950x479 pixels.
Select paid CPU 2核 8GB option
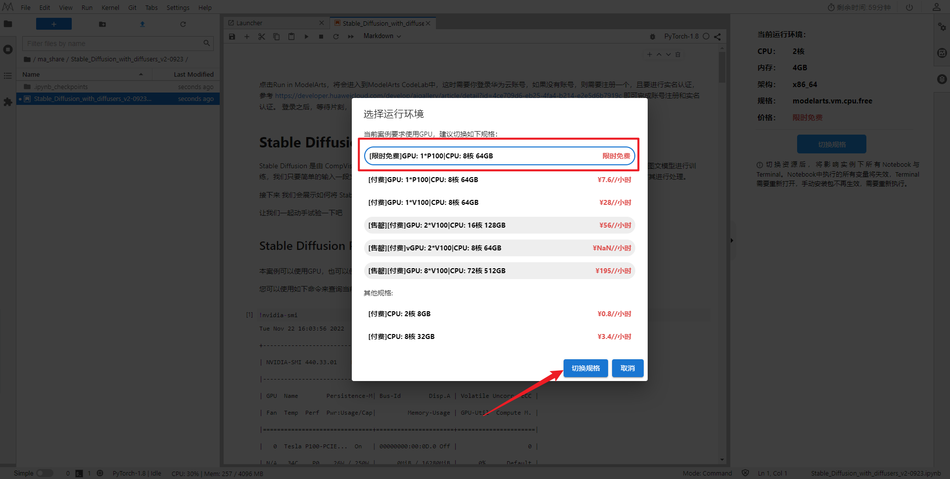pyautogui.click(x=500, y=314)
